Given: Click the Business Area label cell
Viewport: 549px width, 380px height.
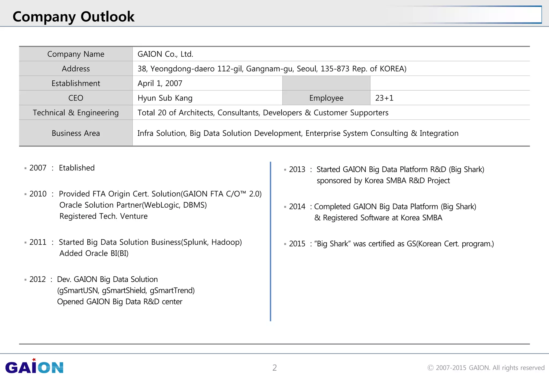Looking at the screenshot, I should (x=76, y=133).
